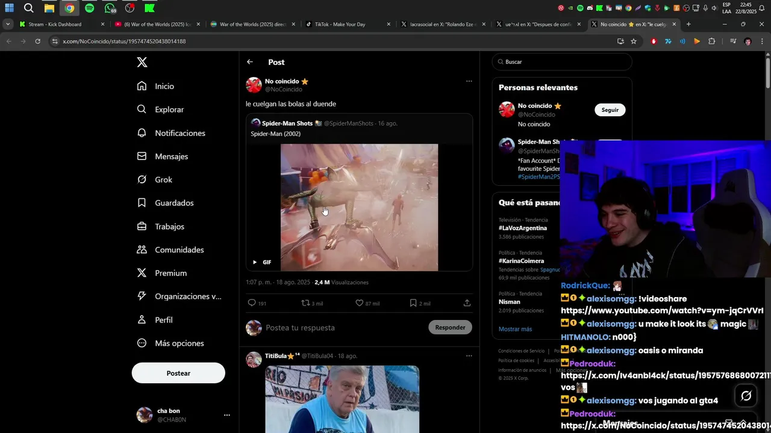Open Windows search from taskbar
This screenshot has height=433, width=771.
29,8
